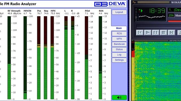Click the L audio level meter
This screenshot has width=181, height=101.
(x=66, y=58)
